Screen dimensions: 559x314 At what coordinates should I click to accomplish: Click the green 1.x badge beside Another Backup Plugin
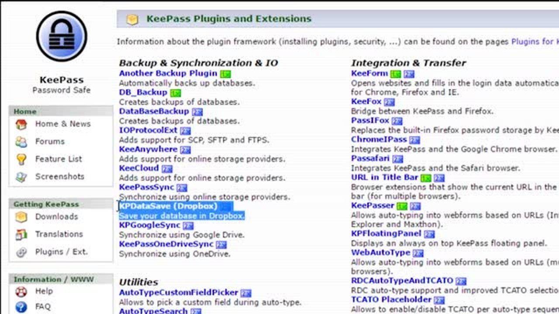coord(225,74)
